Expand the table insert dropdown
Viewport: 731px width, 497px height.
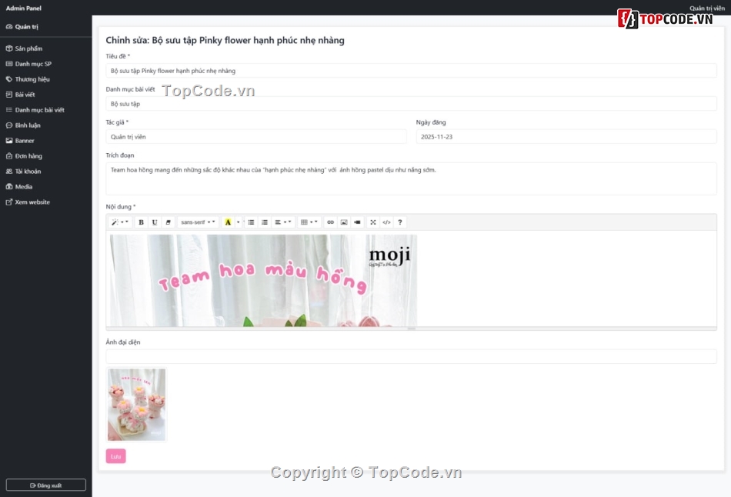pos(309,222)
